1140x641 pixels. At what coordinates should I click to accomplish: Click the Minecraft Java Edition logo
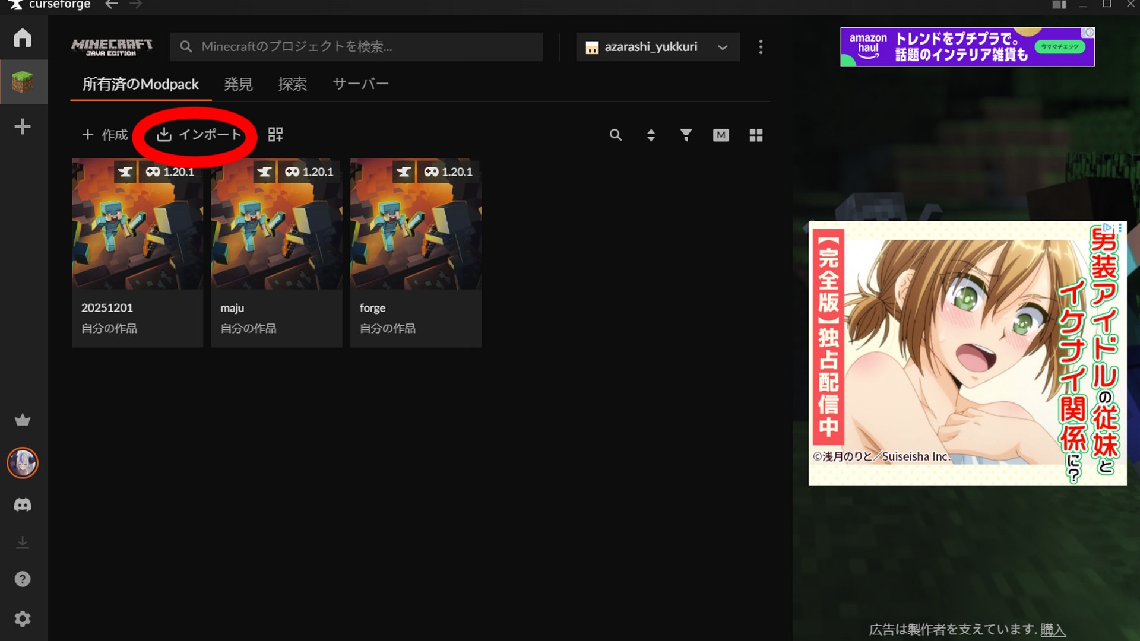point(112,47)
